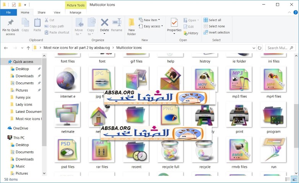Click the Edit command in Open group
This screenshot has height=183, width=299.
[188, 27]
